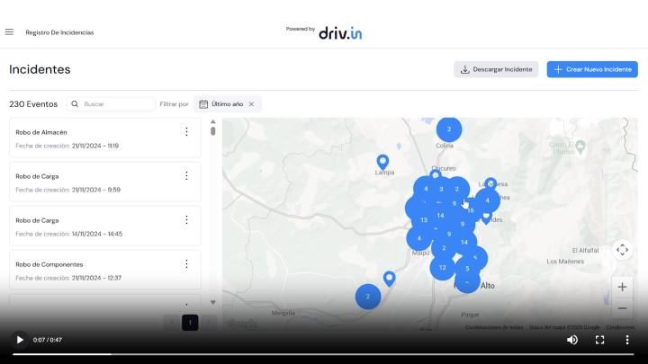
Task: Click the Descargar Incidente button
Action: click(496, 69)
